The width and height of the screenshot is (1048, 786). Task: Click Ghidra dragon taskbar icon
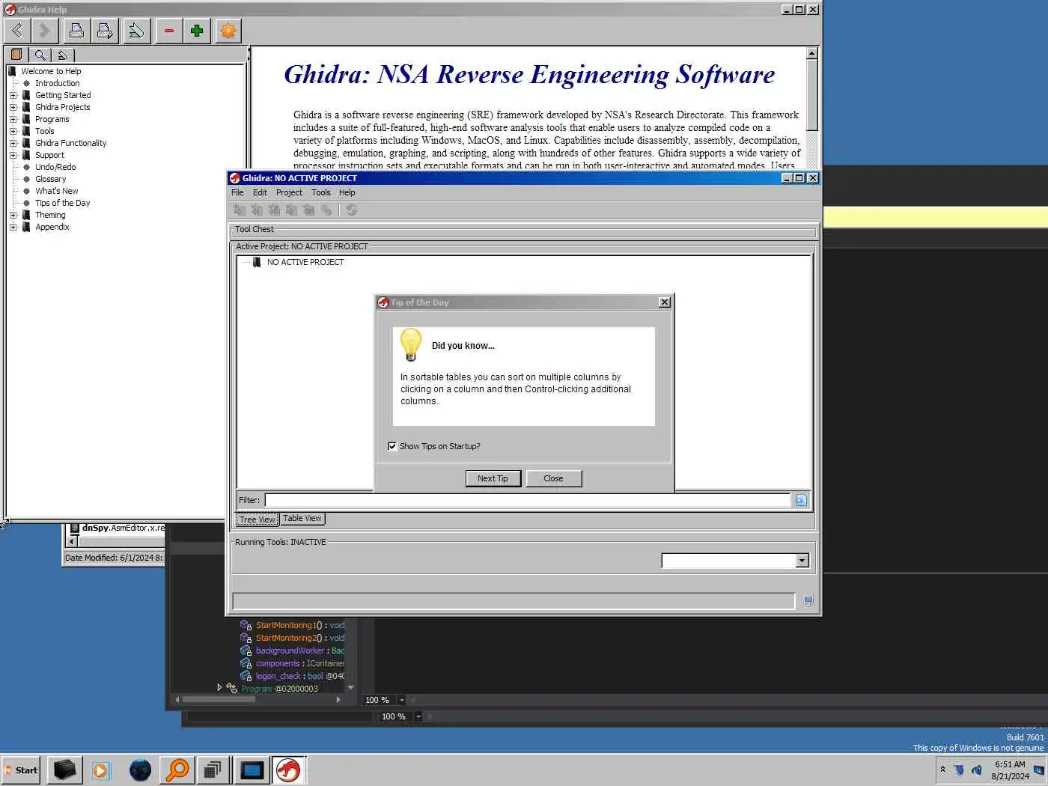288,770
